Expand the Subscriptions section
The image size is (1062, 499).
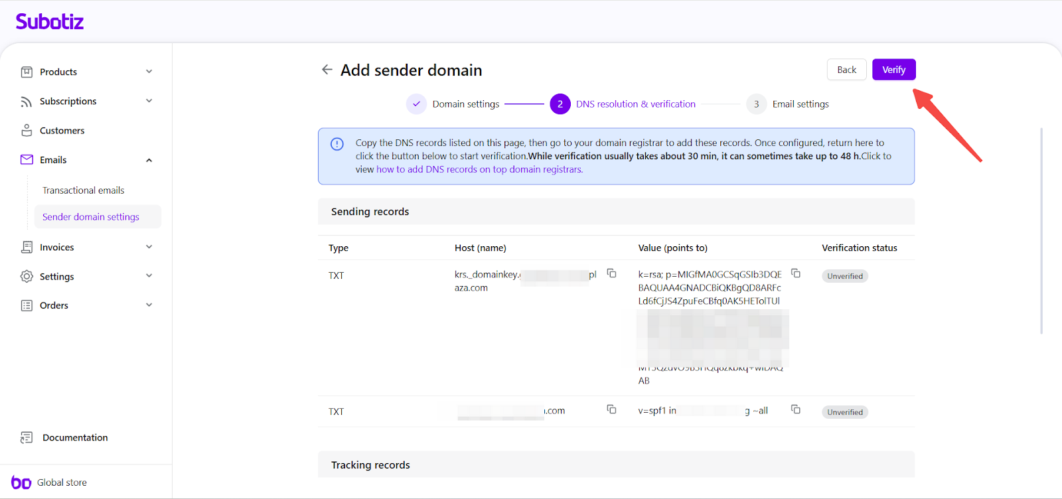[149, 101]
